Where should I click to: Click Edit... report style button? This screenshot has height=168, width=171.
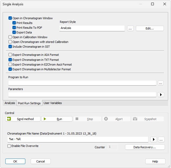coord(150,28)
